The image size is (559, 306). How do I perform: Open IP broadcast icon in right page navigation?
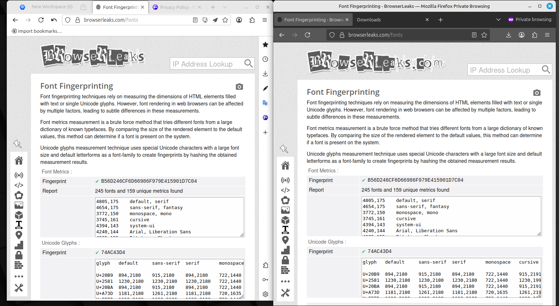(x=285, y=180)
